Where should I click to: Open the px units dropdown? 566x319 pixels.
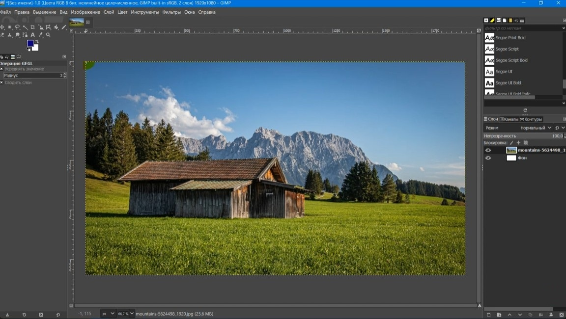click(x=108, y=314)
